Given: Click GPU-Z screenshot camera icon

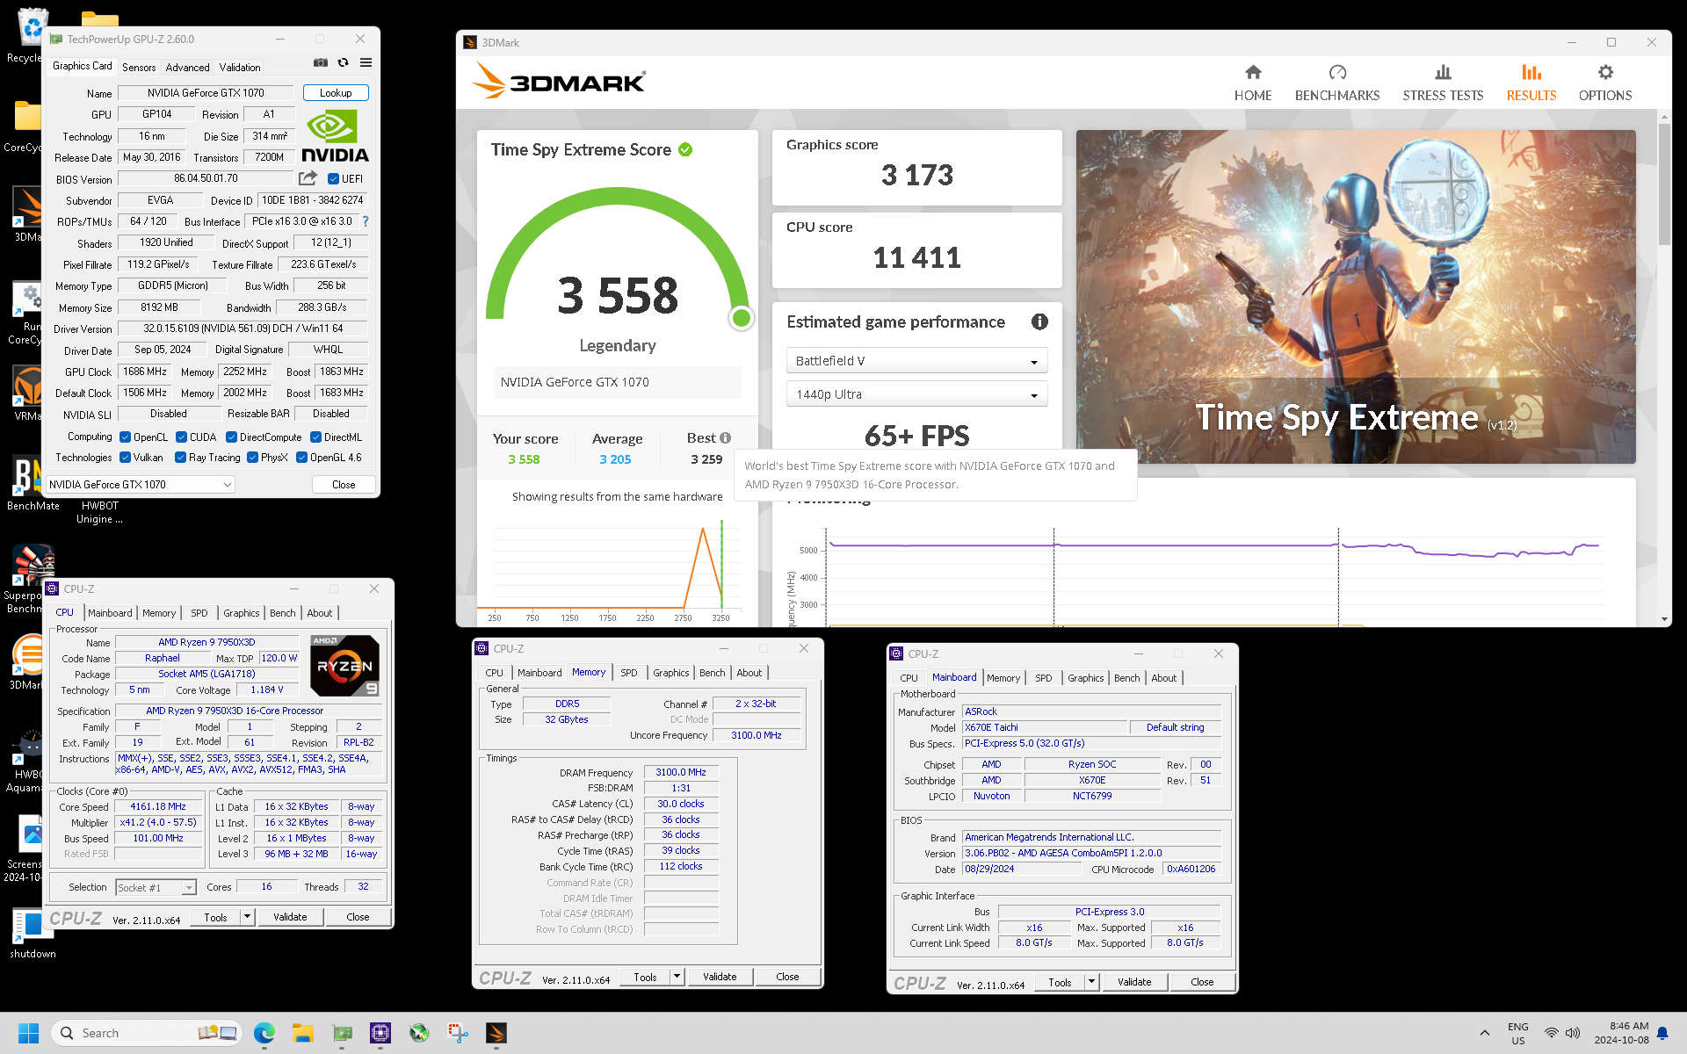Looking at the screenshot, I should (x=321, y=62).
